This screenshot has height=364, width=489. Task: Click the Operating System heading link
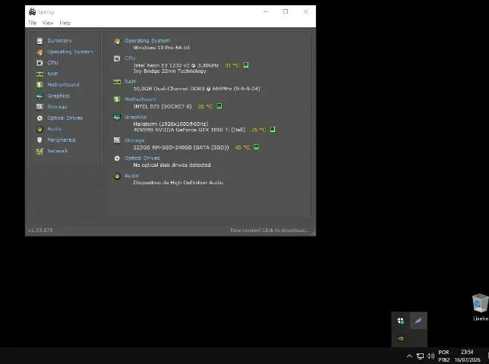coord(147,40)
